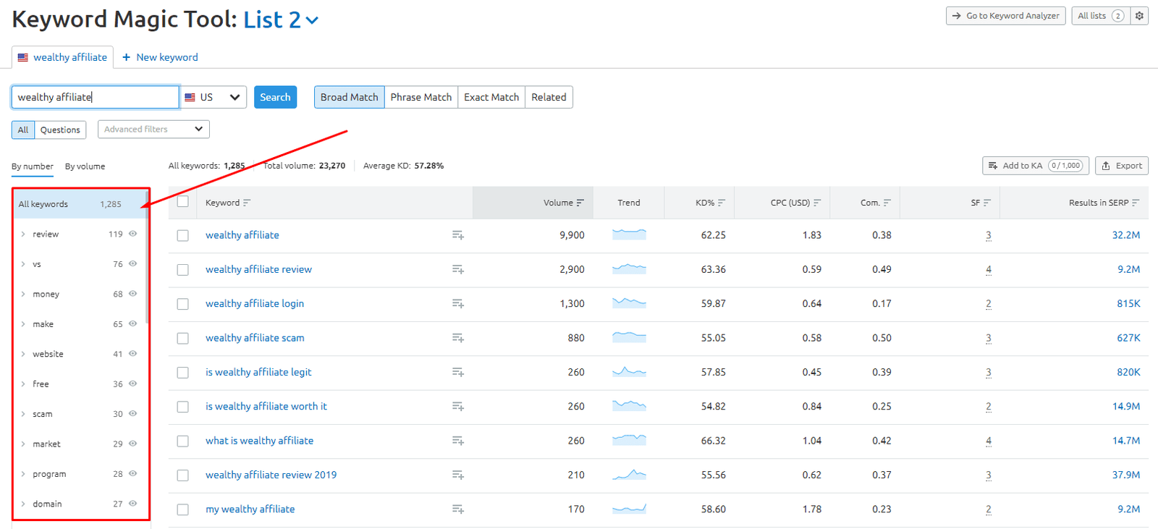Select All keywords group row

click(79, 204)
